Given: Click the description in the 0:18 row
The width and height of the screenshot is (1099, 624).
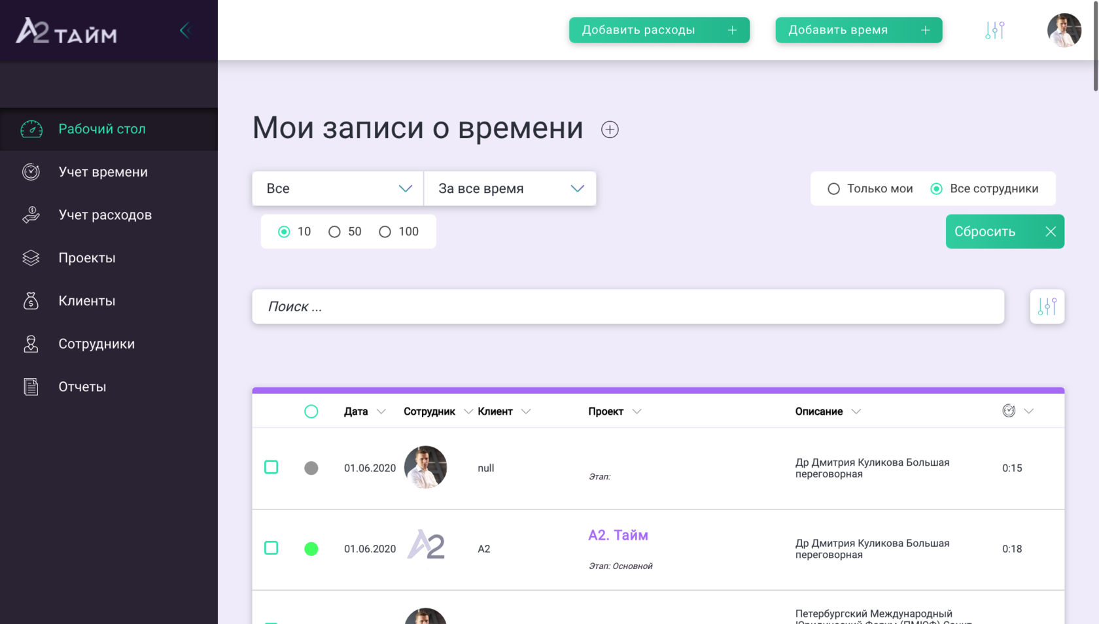Looking at the screenshot, I should pyautogui.click(x=873, y=549).
